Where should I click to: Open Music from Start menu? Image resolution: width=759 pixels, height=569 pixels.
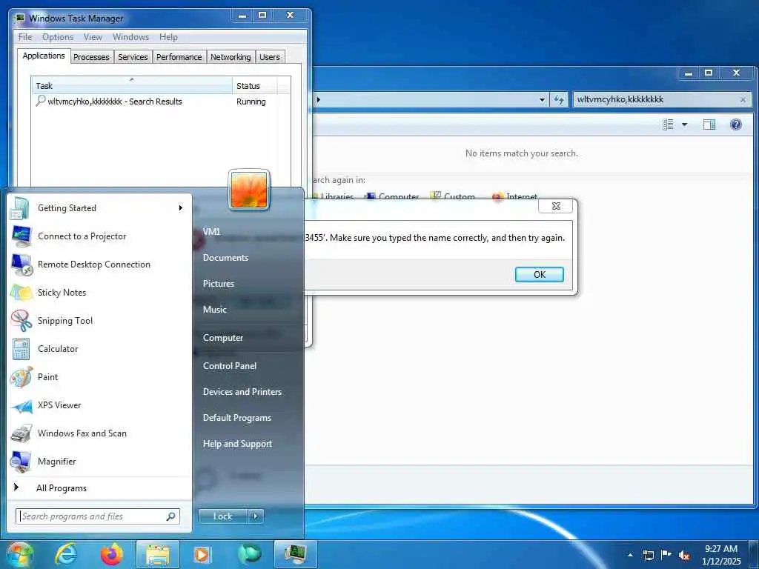point(214,310)
